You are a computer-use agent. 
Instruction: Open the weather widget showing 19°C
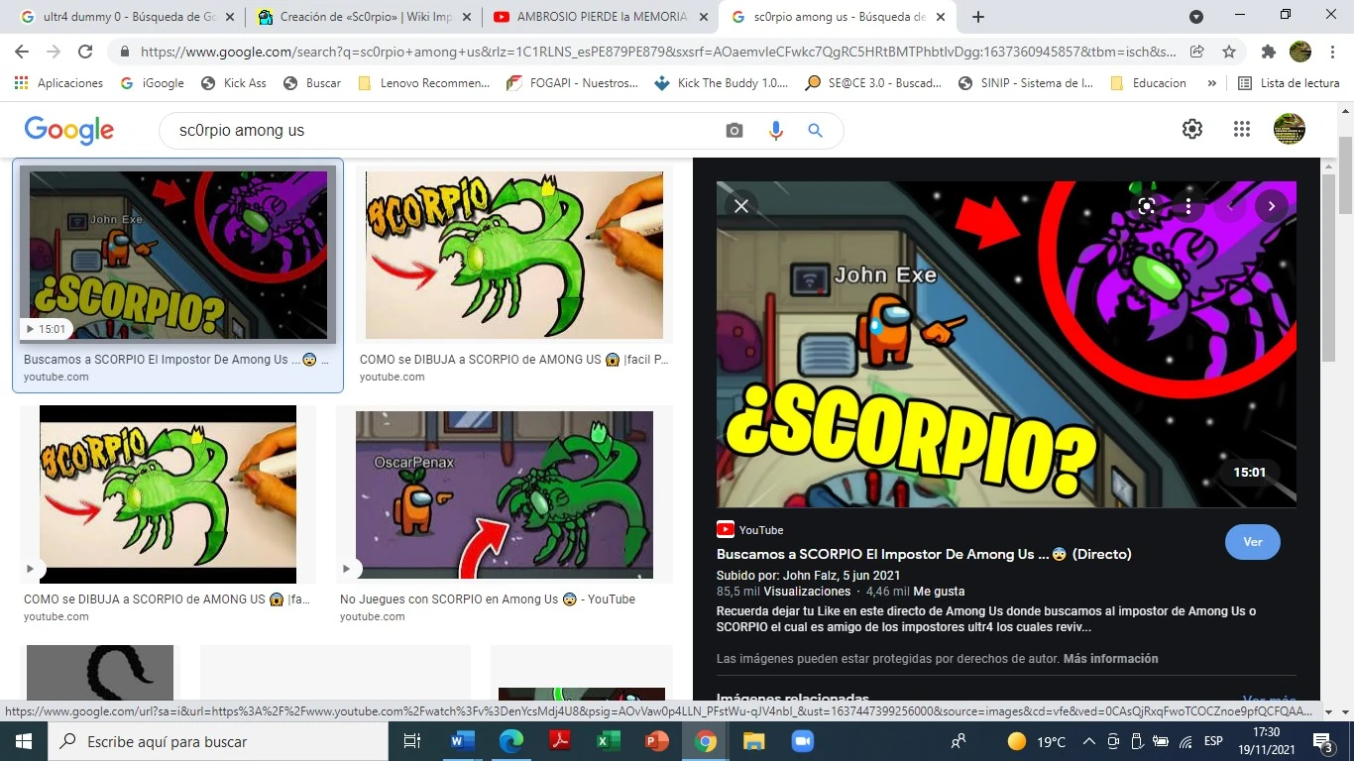1036,741
